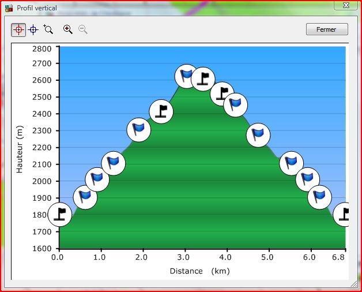
Task: Select the red crosshair cursor tool
Action: (18, 29)
